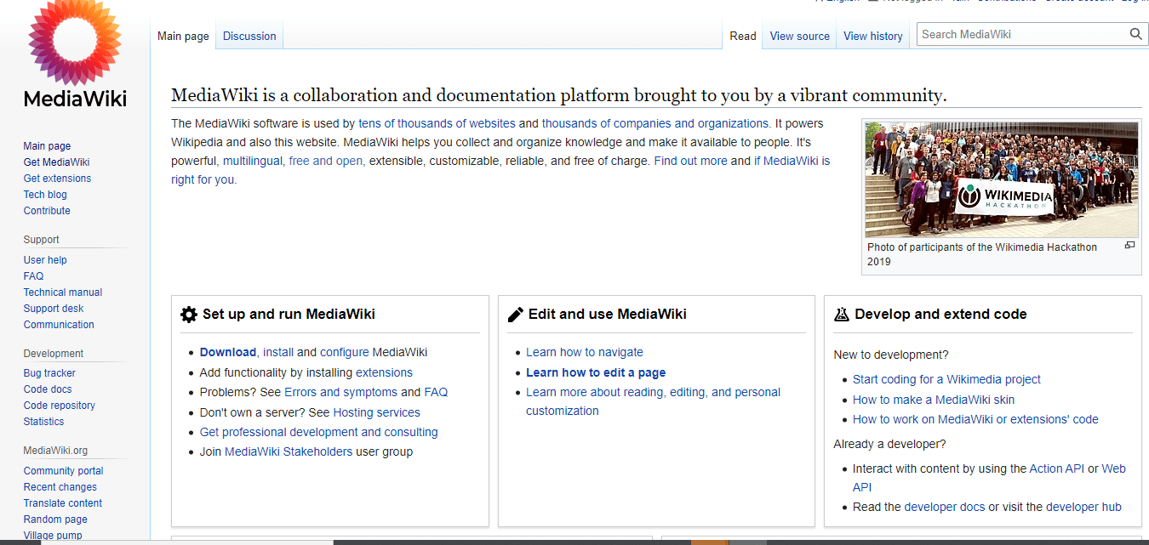Select the Read tab
The height and width of the screenshot is (545, 1149).
(743, 36)
